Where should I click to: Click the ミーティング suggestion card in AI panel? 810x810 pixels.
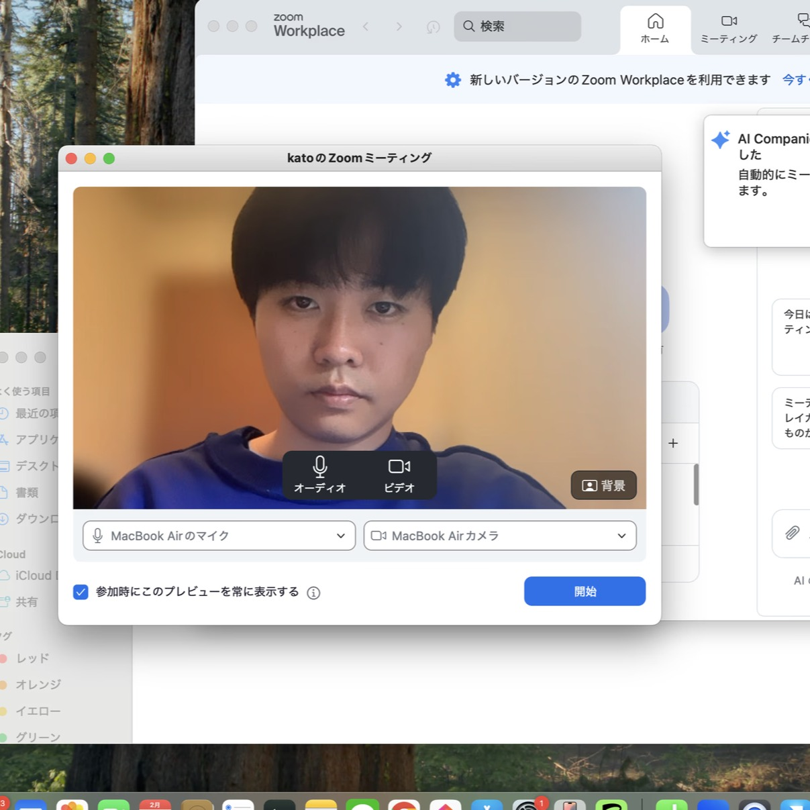[x=792, y=418]
